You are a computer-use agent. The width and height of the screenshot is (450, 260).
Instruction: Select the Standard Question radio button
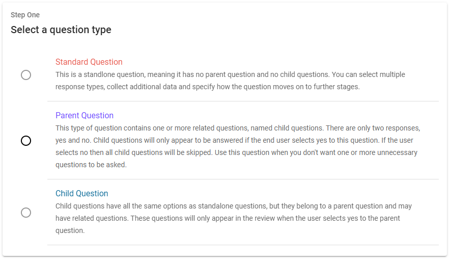tap(26, 75)
